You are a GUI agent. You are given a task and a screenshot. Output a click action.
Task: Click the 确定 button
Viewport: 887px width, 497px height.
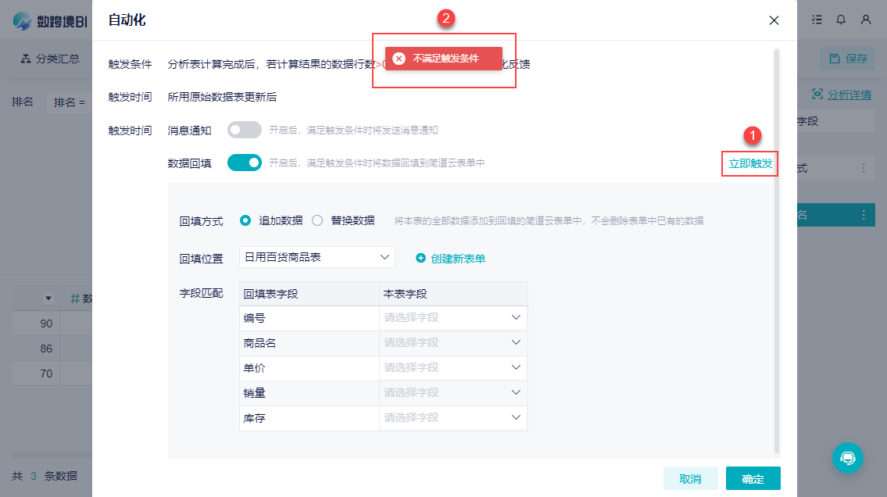point(753,478)
